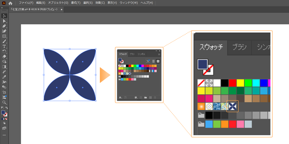The image size is (289, 144).
Task: Open the 選択(S) menu
Action: pos(88,3)
